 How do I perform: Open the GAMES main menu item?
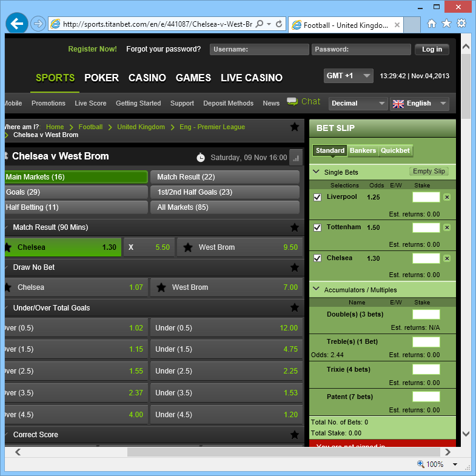[x=193, y=78]
